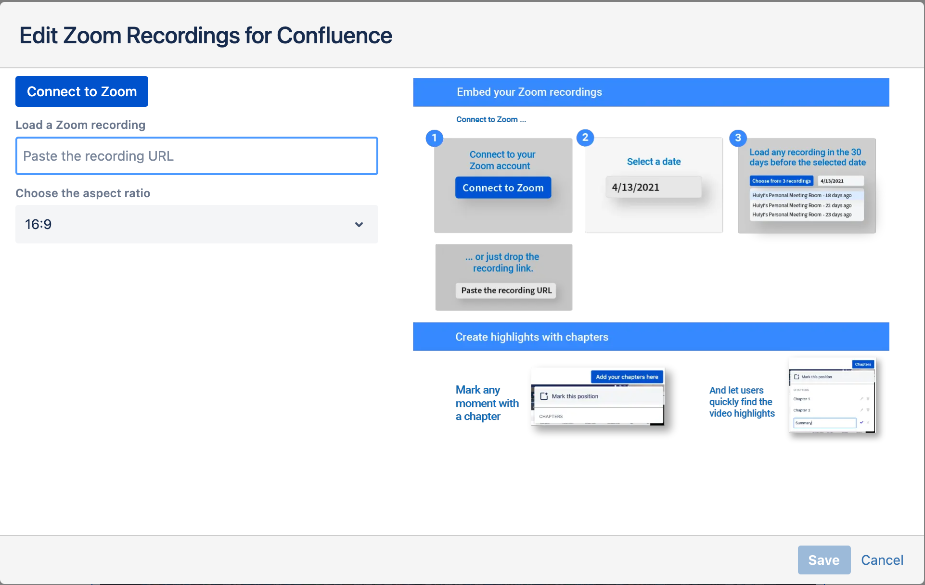Click the Mark any moment with a chapter text
Screen dimensions: 925x585
tap(487, 403)
